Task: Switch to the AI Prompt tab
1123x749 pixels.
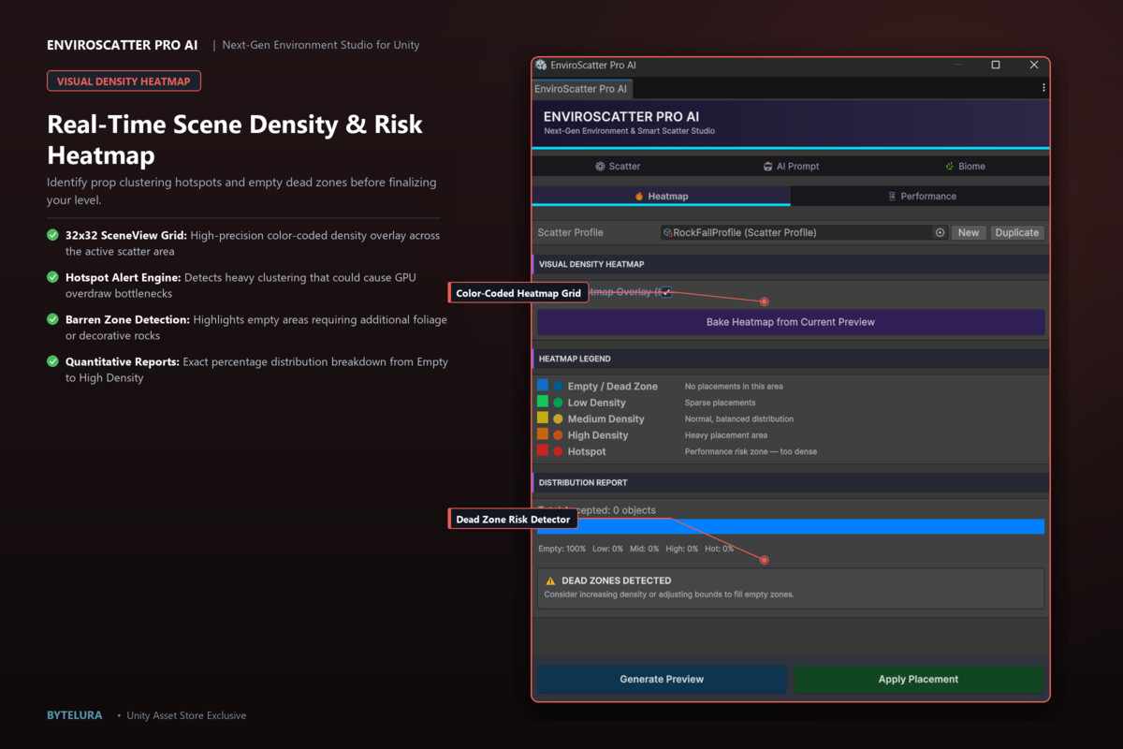Action: click(x=791, y=166)
